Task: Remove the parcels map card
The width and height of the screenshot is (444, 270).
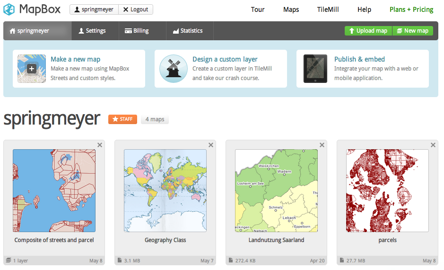Action: click(433, 145)
